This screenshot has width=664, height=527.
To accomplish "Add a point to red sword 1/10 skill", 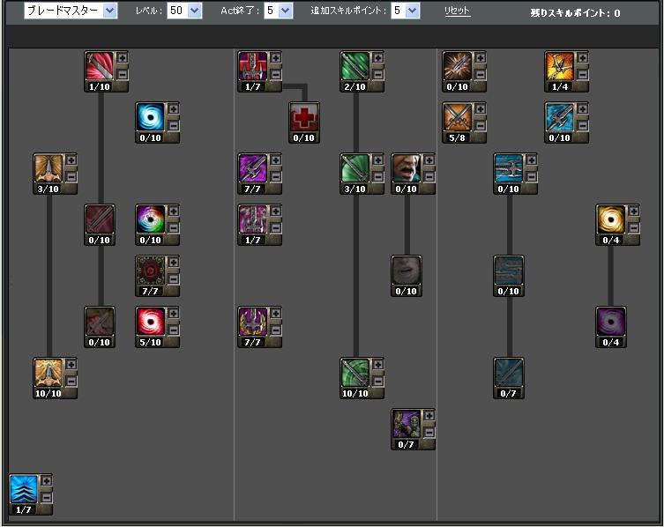I will (x=123, y=57).
